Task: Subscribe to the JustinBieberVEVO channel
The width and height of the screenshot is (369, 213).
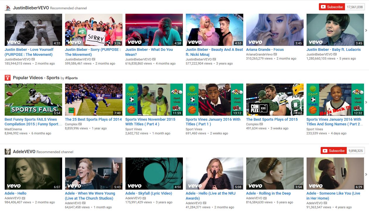Action: click(332, 7)
